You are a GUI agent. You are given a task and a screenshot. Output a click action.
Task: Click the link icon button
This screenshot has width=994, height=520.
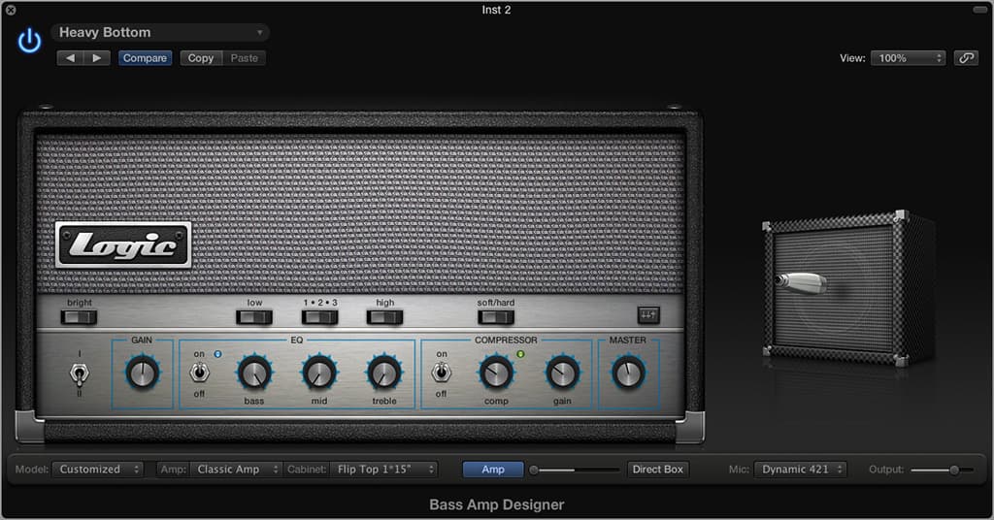click(966, 58)
